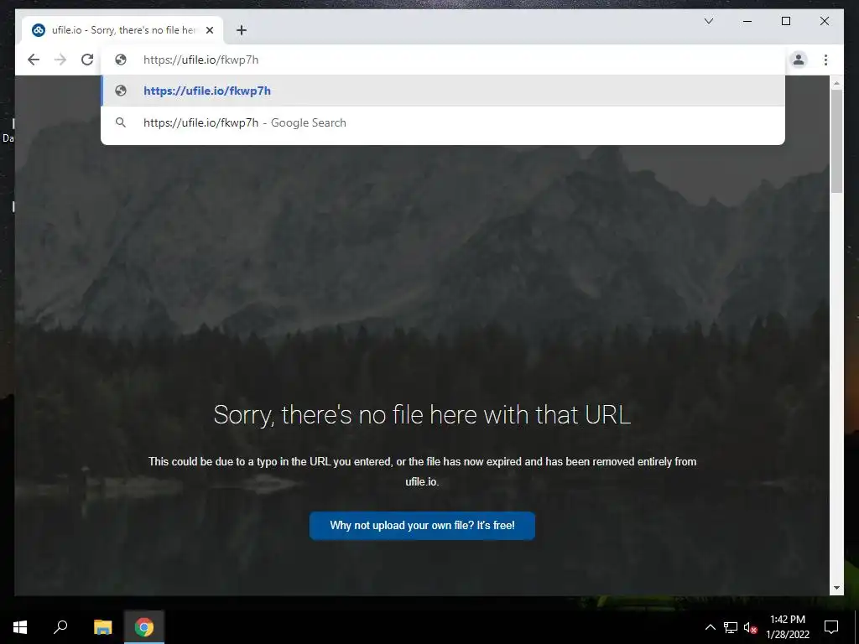Open the tab search dropdown arrow
Image resolution: width=859 pixels, height=644 pixels.
click(708, 21)
